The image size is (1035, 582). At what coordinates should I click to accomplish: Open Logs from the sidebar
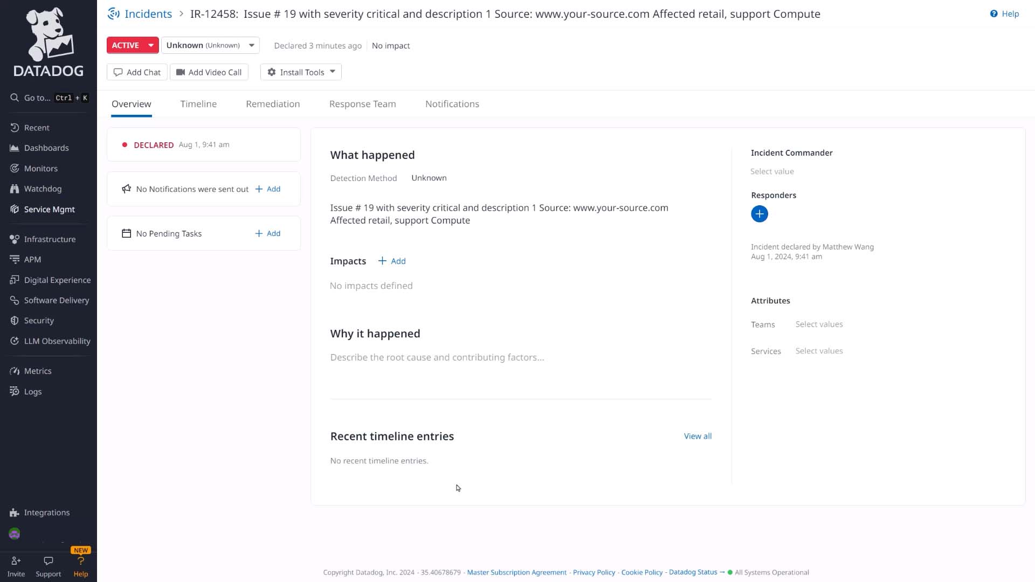point(32,392)
